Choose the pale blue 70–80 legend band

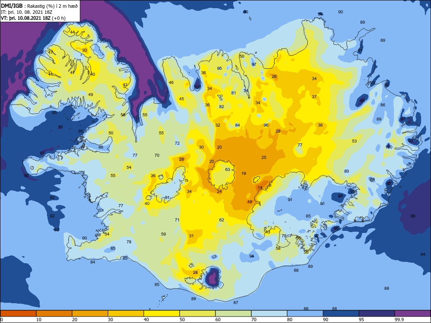click(x=269, y=314)
